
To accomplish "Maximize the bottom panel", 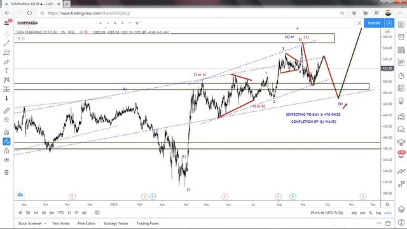I will tap(388, 223).
